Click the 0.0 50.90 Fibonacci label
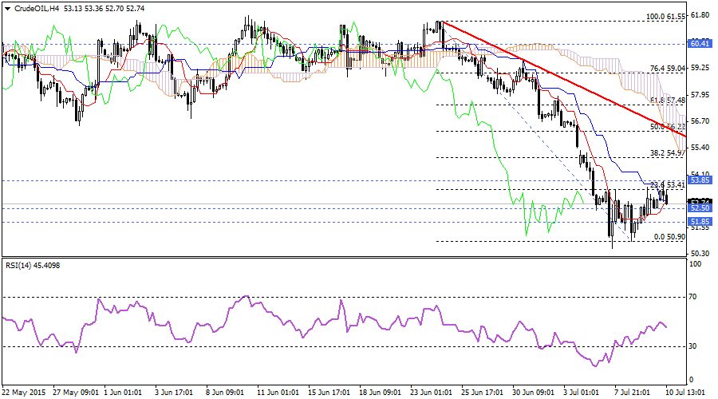 pos(669,237)
